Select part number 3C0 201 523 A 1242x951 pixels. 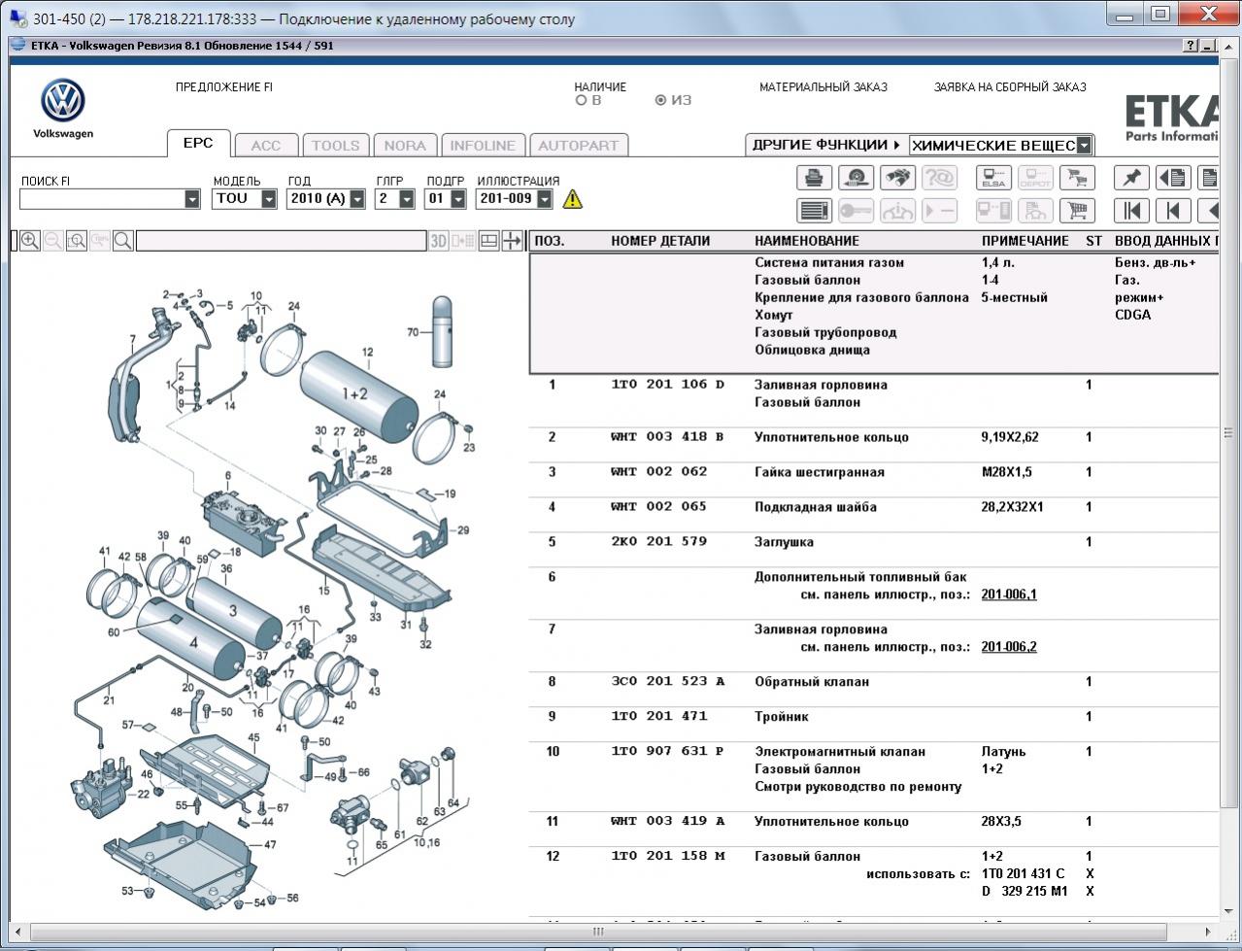click(x=668, y=682)
